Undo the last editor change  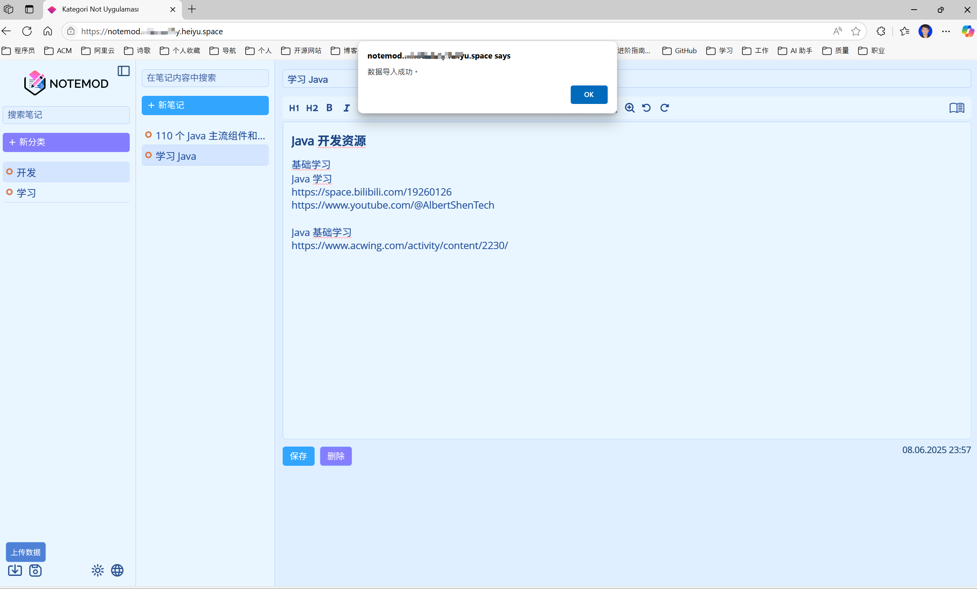point(646,108)
